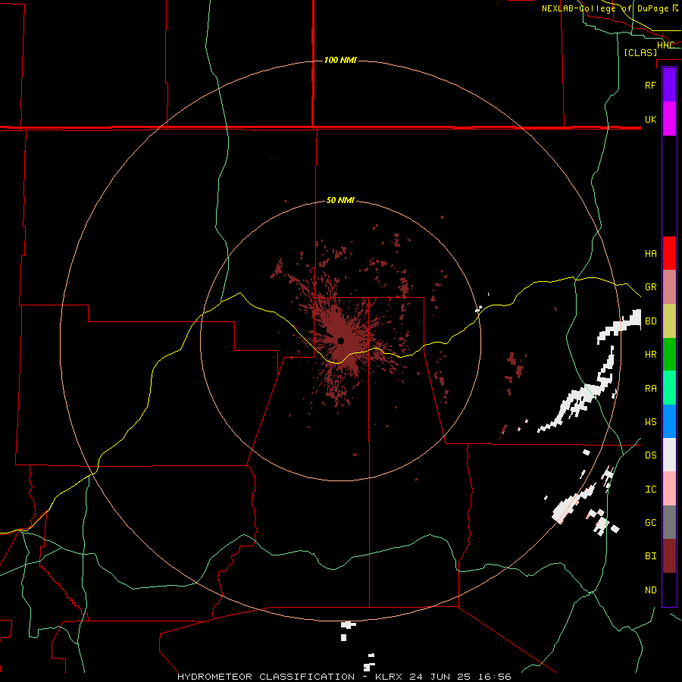Click the dark red BI legend swatch
This screenshot has height=682, width=682.
click(669, 556)
